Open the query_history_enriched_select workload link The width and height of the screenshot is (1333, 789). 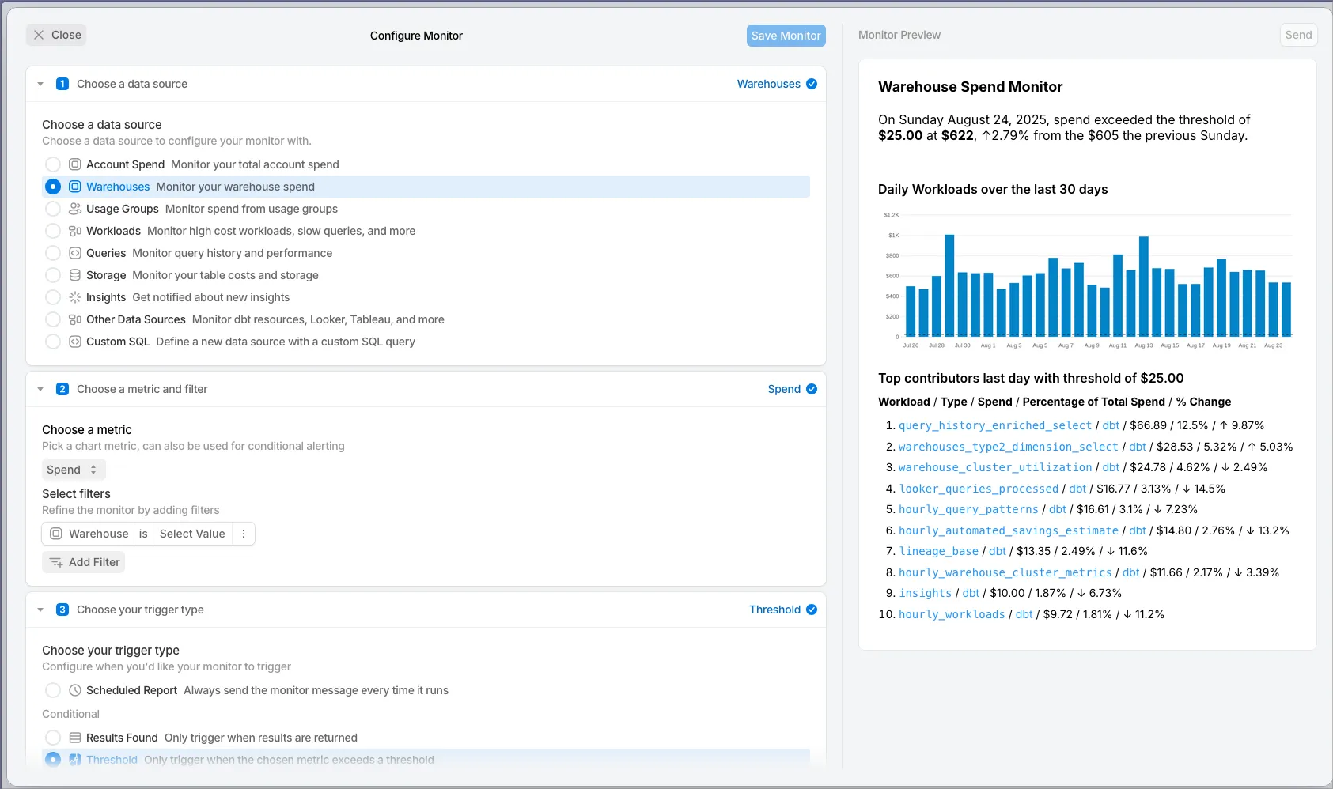pyautogui.click(x=995, y=425)
